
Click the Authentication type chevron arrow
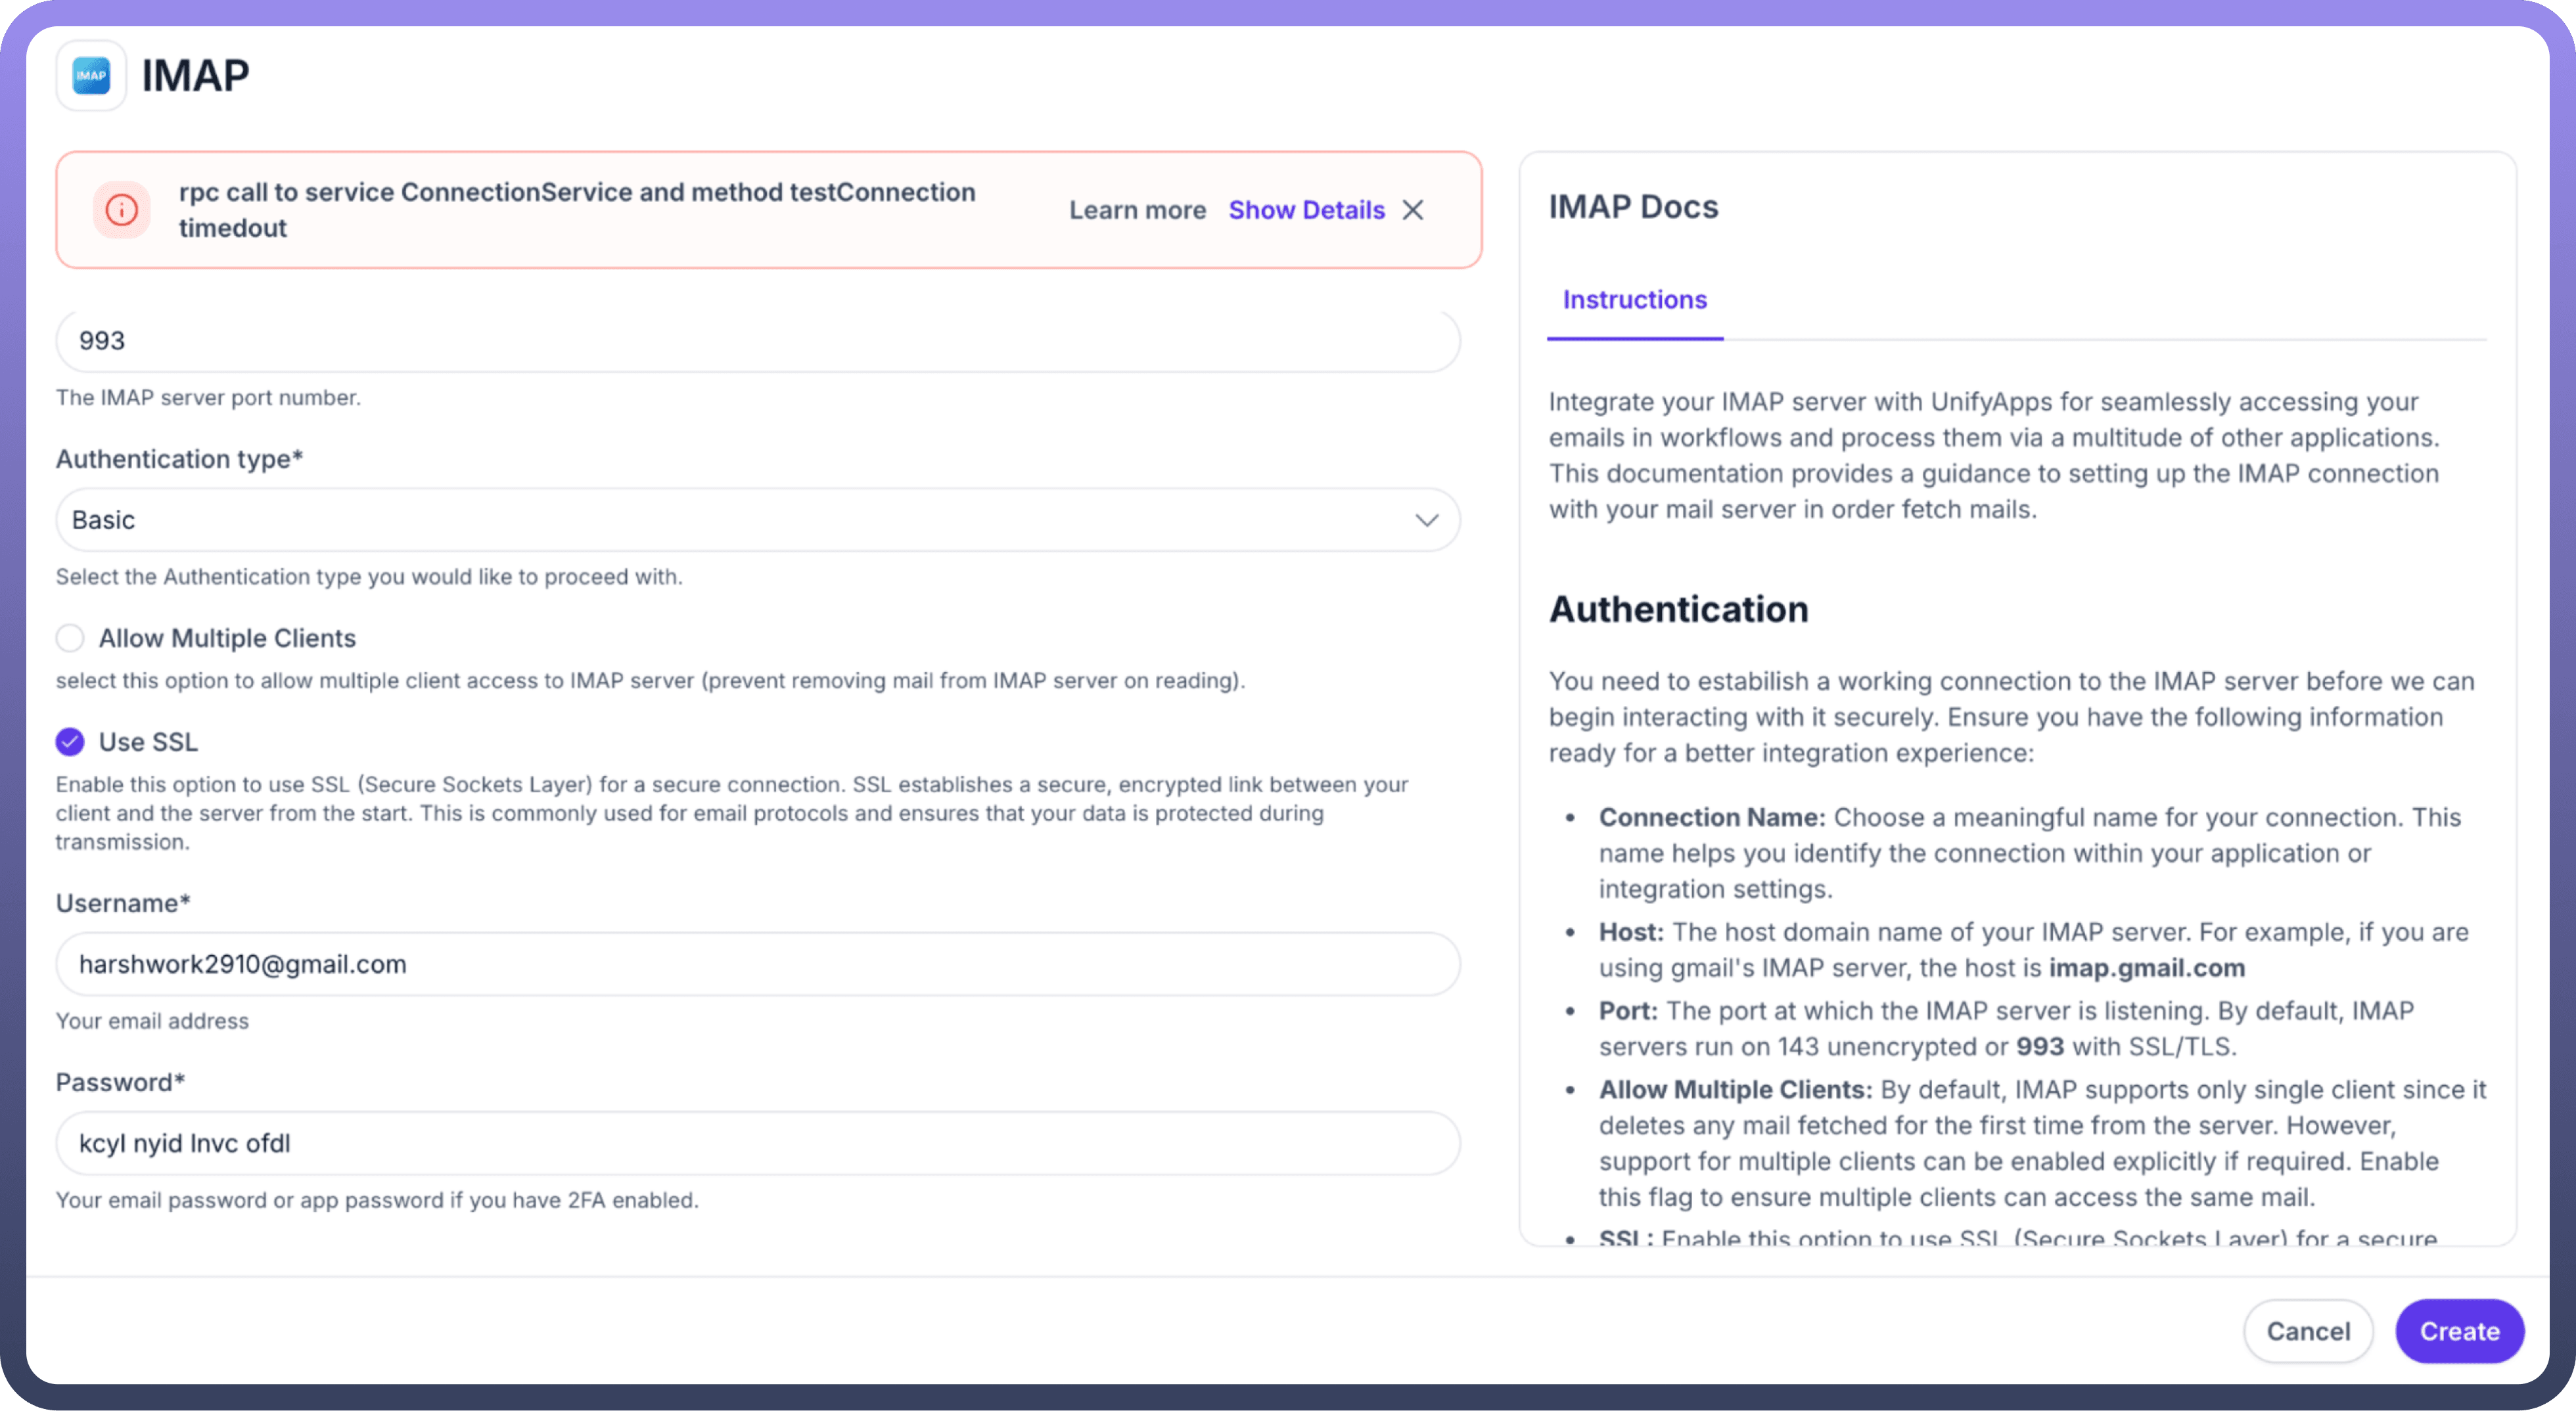point(1426,520)
